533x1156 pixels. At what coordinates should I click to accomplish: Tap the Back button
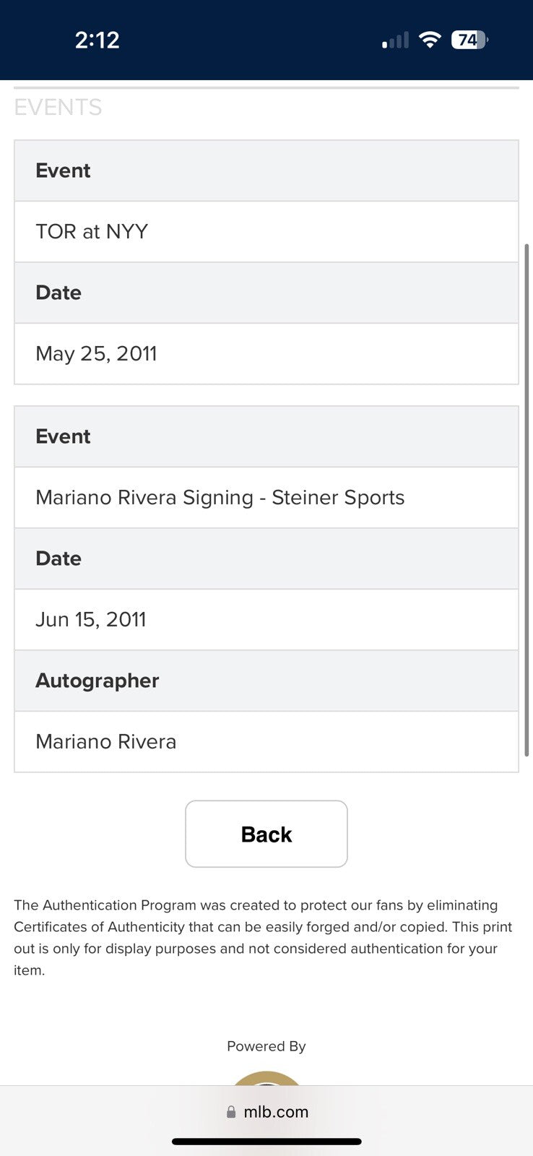point(266,834)
